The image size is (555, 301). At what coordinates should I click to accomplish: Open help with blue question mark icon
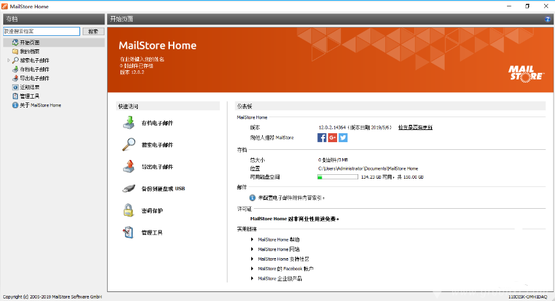click(x=547, y=19)
